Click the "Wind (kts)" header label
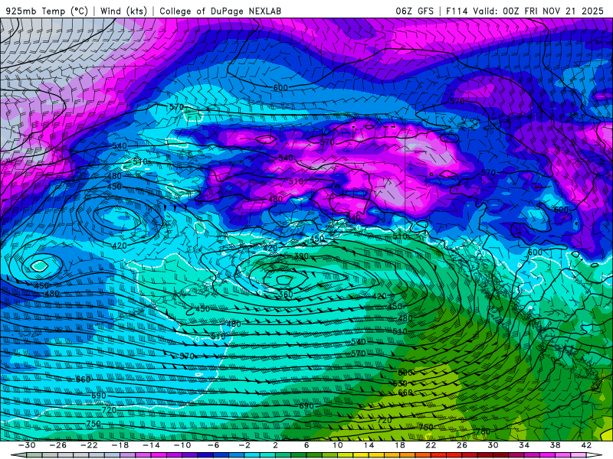This screenshot has height=459, width=613. tap(123, 11)
